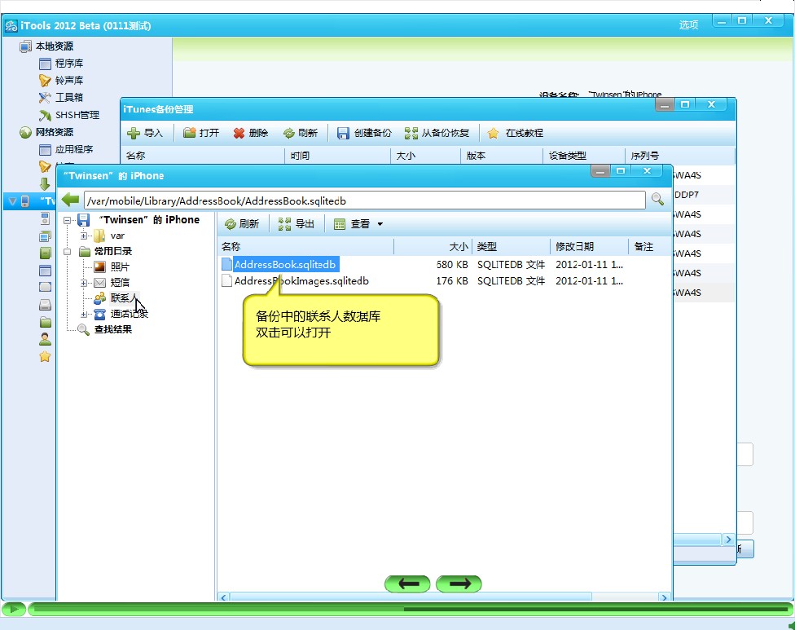Select 照片 (Photos) in the directory tree
795x630 pixels.
[x=120, y=267]
